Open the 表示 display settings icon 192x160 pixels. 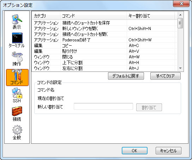click(17, 22)
